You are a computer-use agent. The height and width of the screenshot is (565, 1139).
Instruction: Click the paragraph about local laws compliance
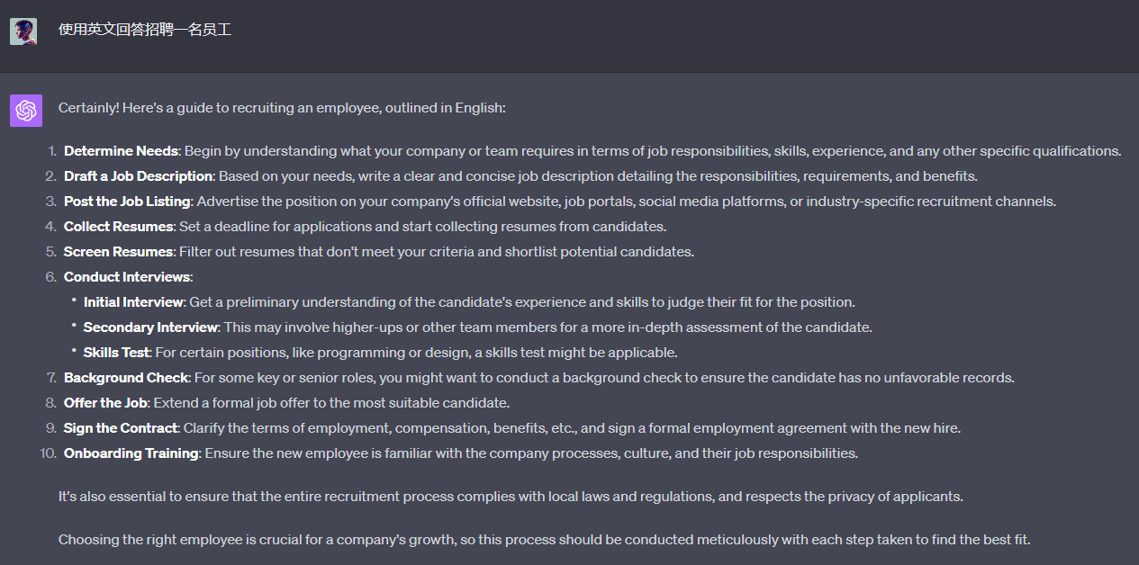tap(511, 497)
